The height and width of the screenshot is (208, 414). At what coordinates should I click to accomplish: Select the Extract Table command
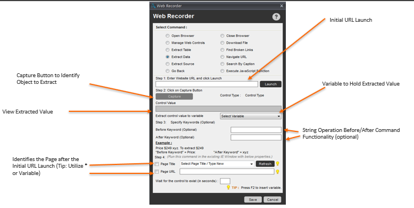[x=167, y=50]
